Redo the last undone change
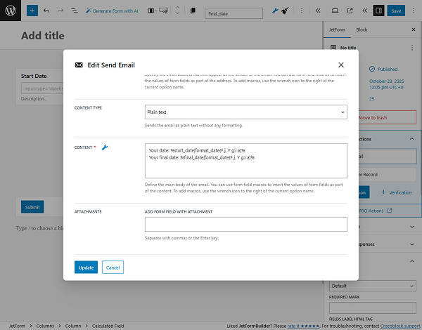The width and height of the screenshot is (422, 330). pyautogui.click(x=60, y=11)
